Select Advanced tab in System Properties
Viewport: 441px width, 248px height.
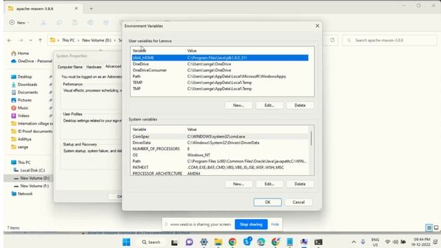tap(113, 66)
